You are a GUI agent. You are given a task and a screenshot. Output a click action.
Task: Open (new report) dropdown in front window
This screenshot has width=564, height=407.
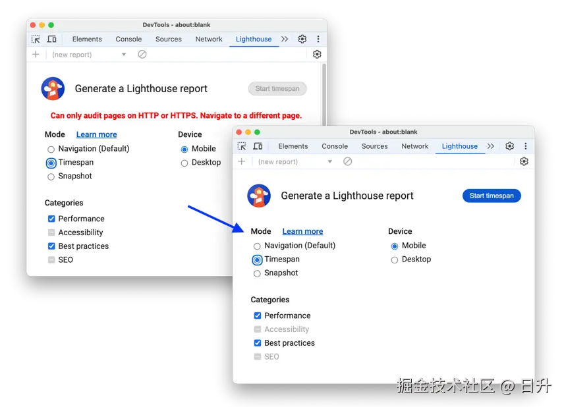point(295,161)
